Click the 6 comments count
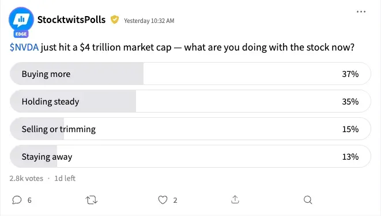This screenshot has height=216, width=381. pos(29,200)
